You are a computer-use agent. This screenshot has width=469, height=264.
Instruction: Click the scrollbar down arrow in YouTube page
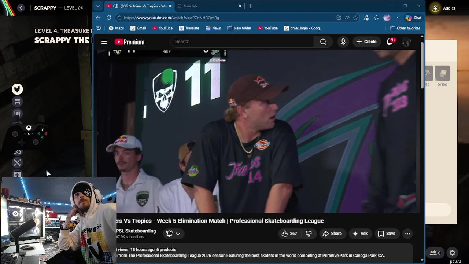422,260
